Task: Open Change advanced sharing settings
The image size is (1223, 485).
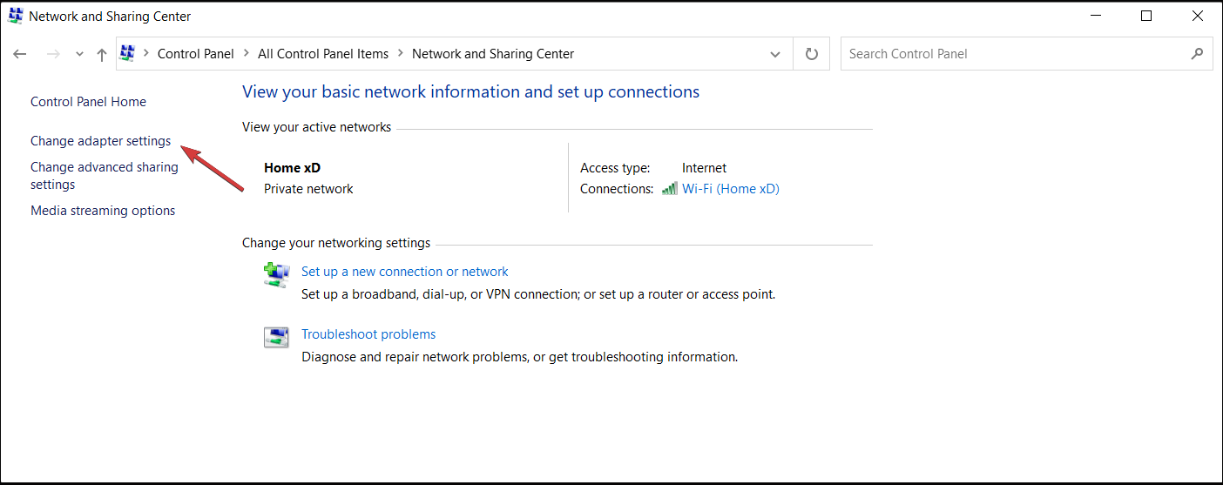Action: point(105,176)
